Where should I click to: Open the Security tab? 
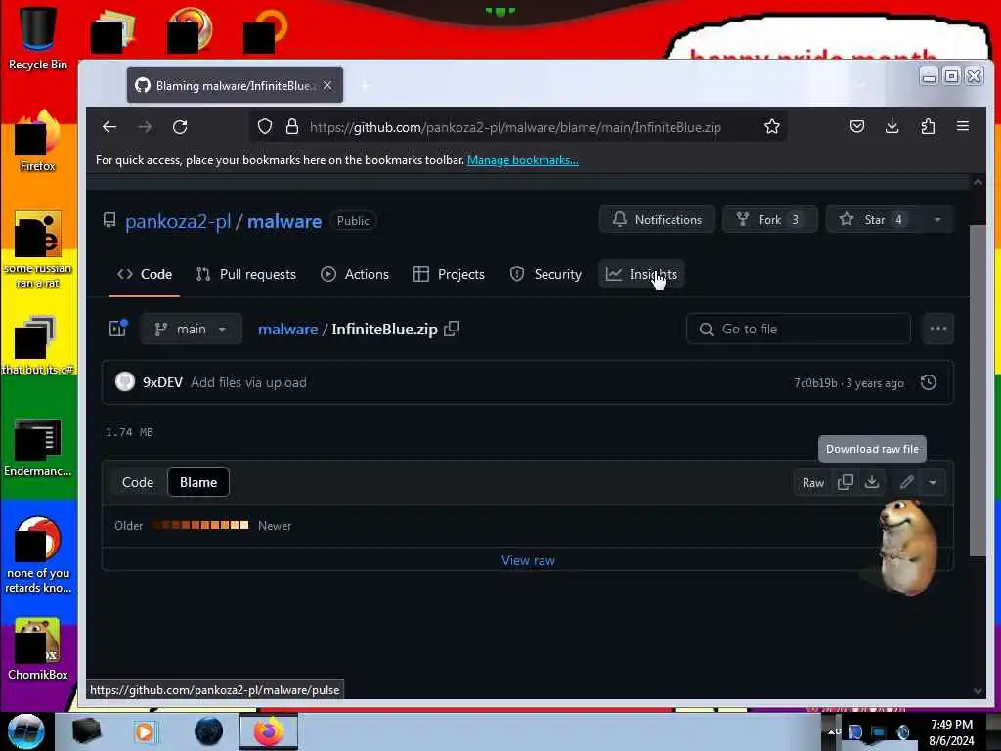coord(545,274)
